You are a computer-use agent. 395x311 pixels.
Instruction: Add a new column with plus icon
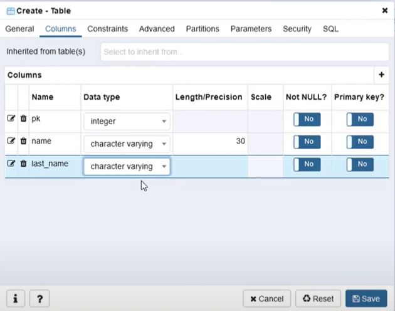coord(381,75)
